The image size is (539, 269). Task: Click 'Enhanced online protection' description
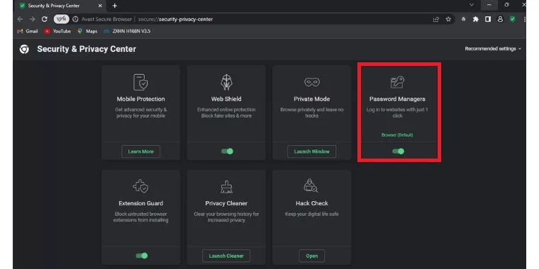(226, 113)
